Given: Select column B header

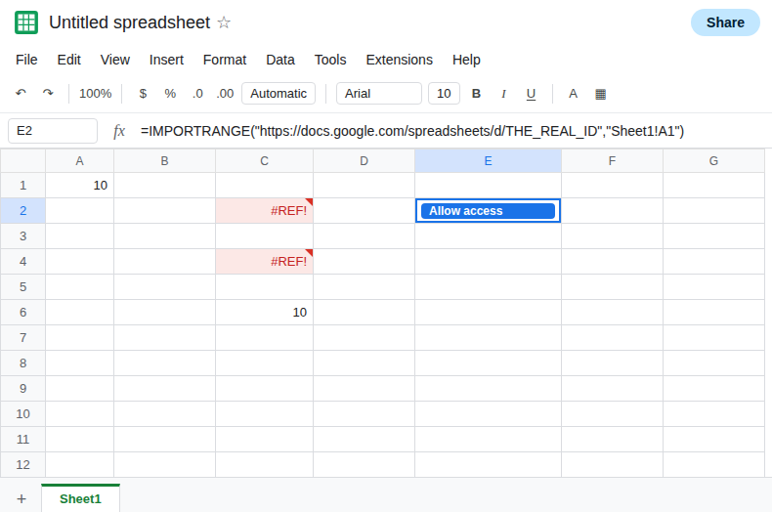Looking at the screenshot, I should coord(164,161).
